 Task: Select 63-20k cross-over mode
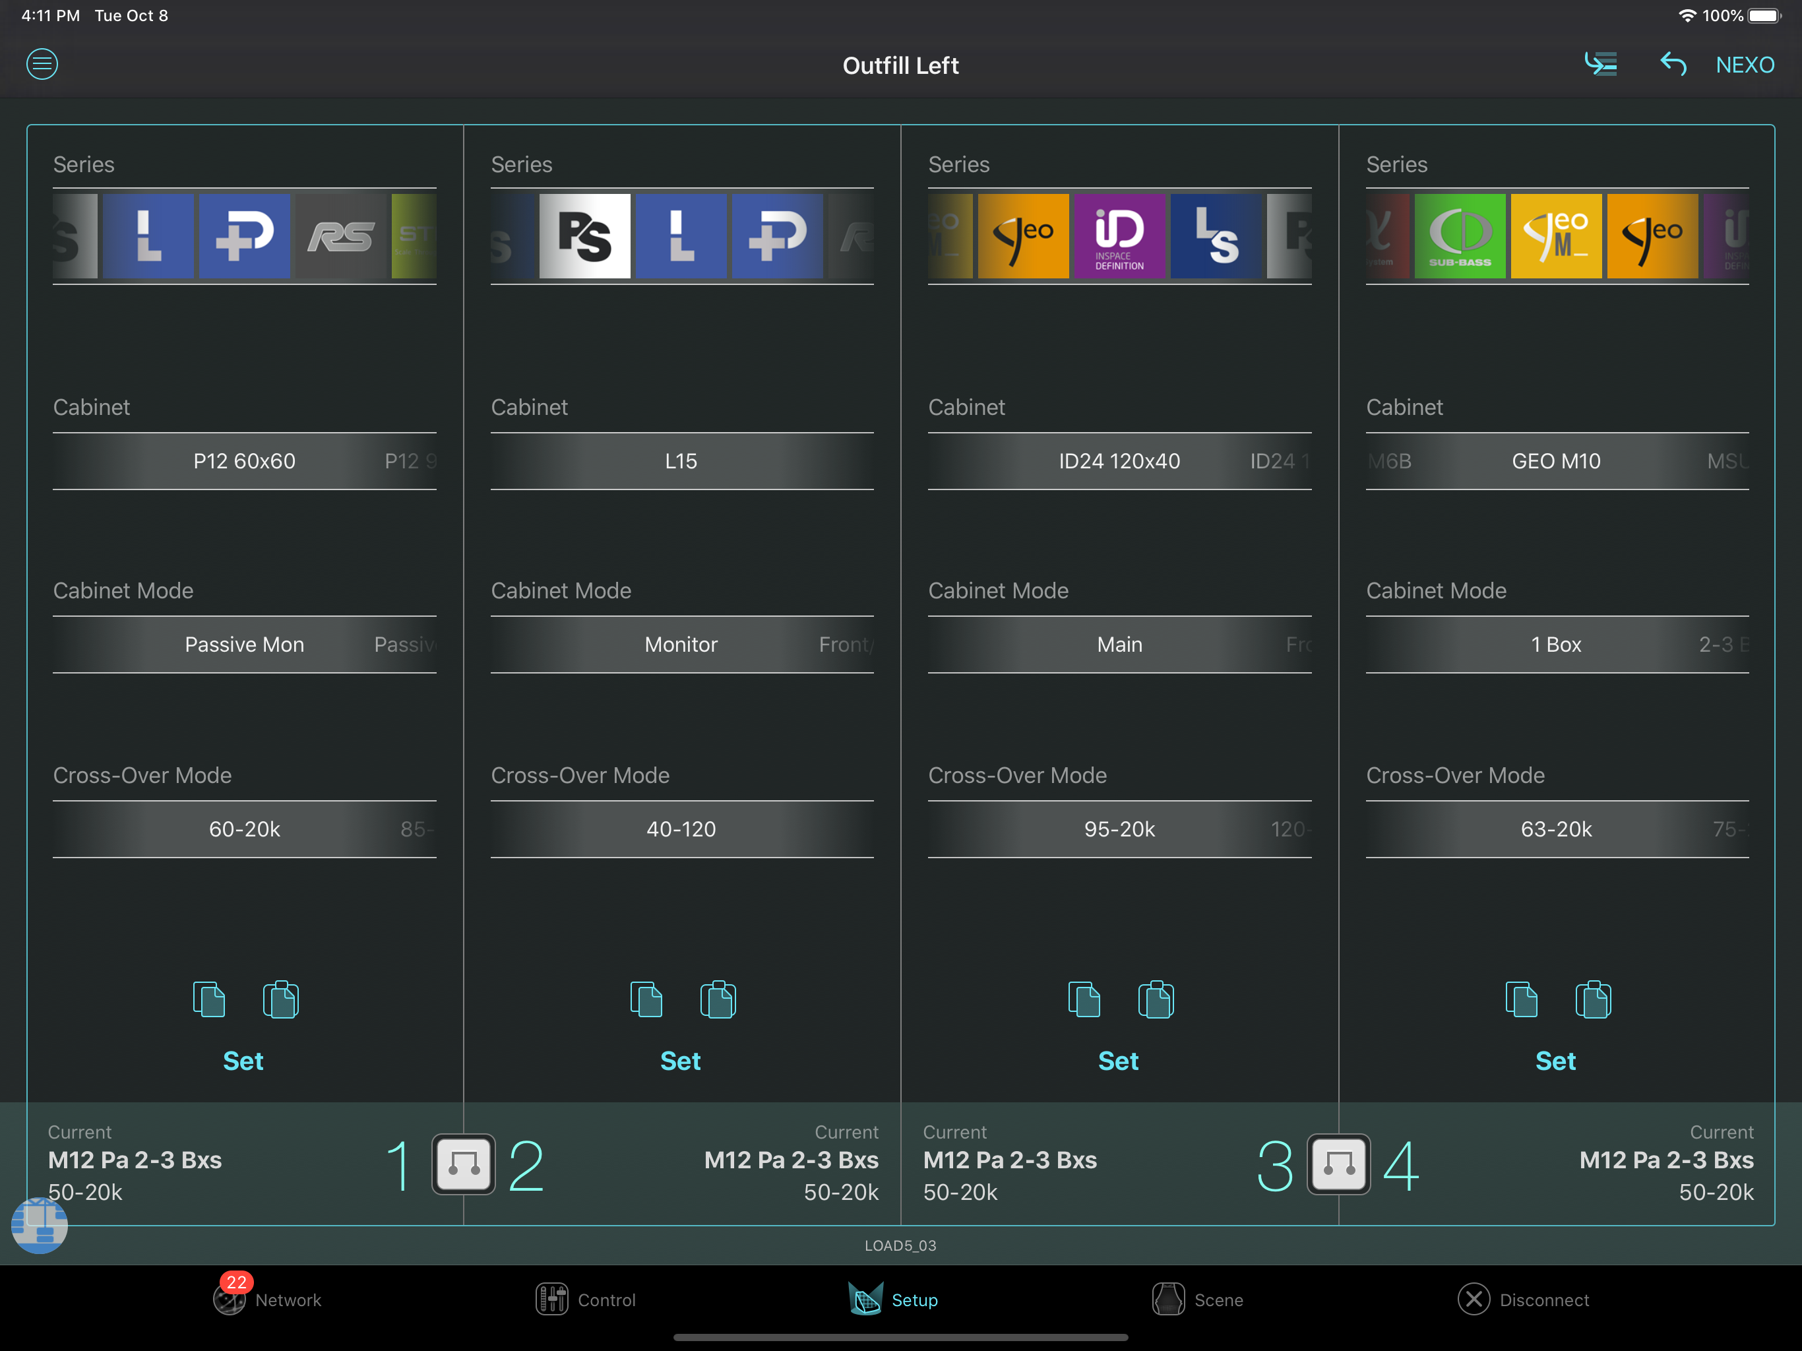pyautogui.click(x=1556, y=829)
